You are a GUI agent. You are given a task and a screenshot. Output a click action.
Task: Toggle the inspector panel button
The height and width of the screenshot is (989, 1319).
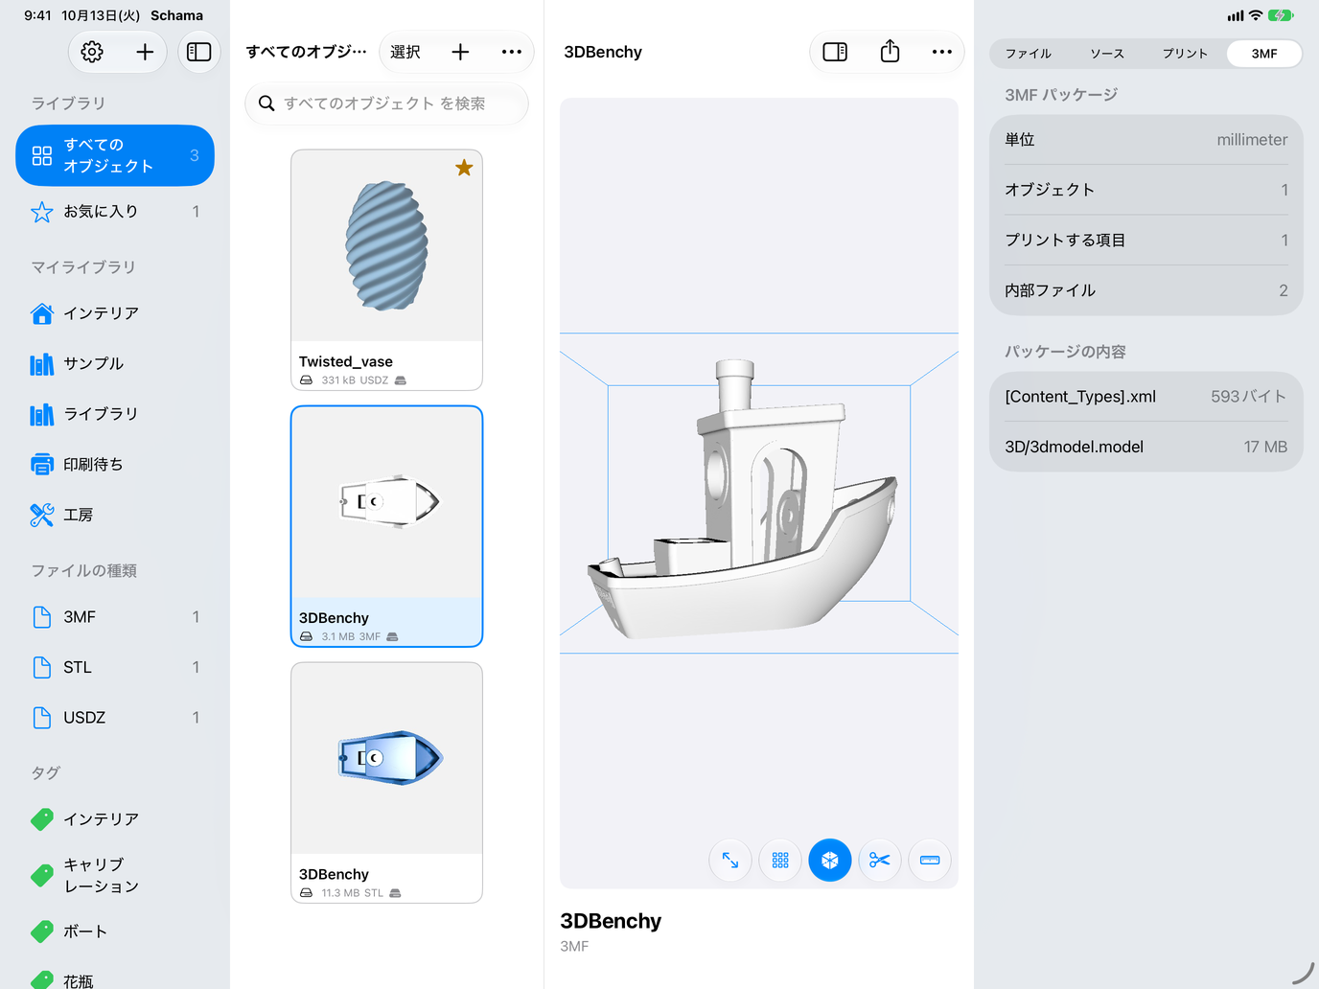pyautogui.click(x=835, y=52)
